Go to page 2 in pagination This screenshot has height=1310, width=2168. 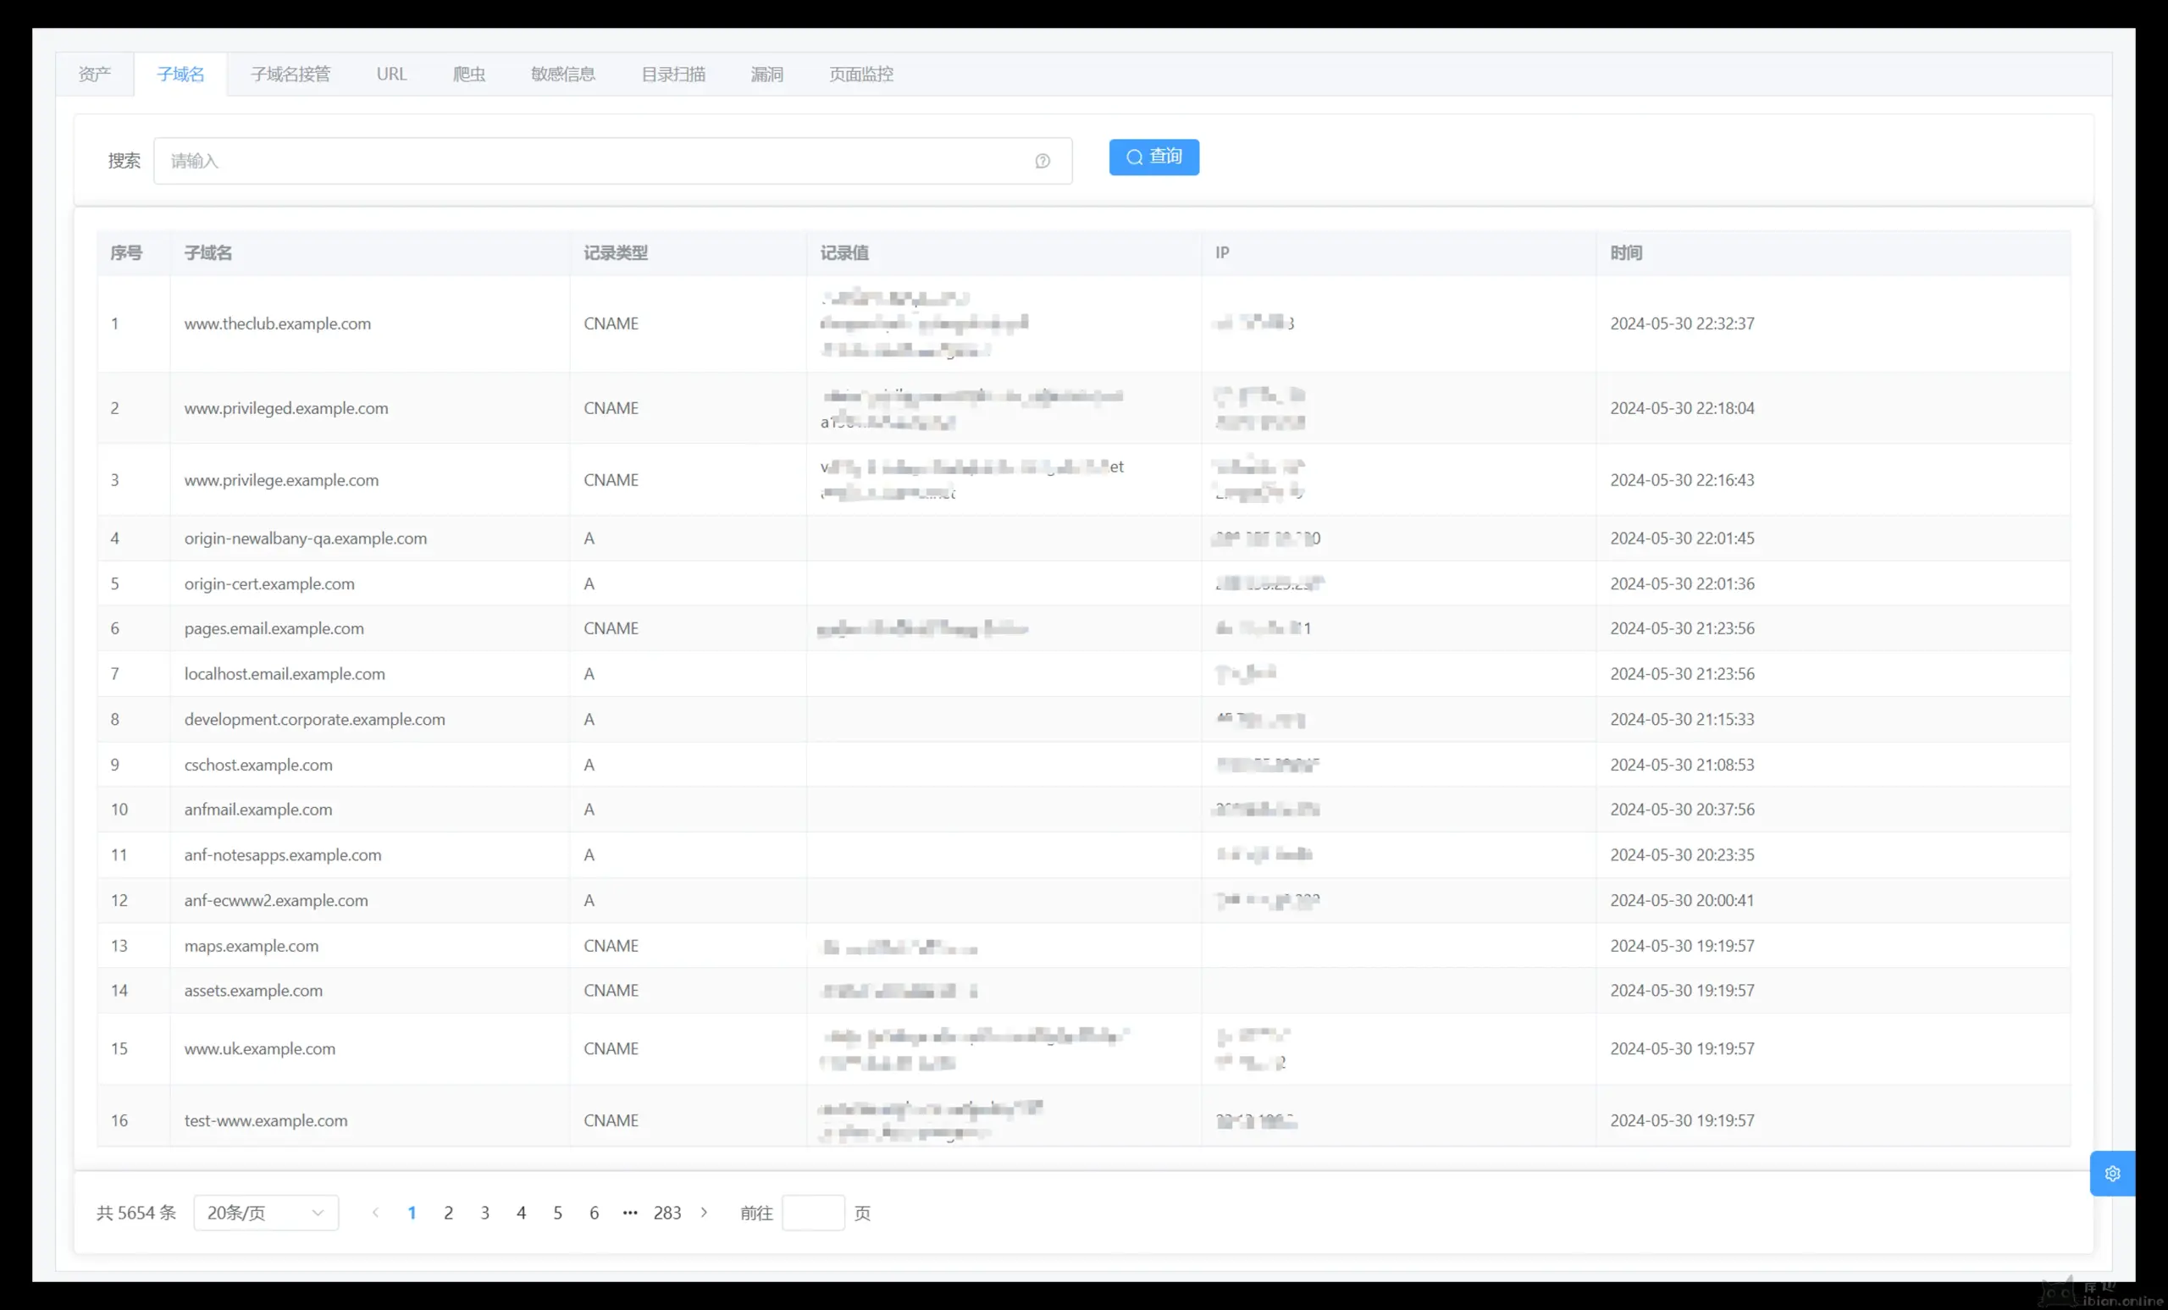pyautogui.click(x=448, y=1213)
